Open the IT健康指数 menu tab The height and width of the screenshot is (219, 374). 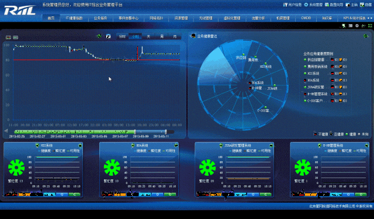(x=74, y=18)
